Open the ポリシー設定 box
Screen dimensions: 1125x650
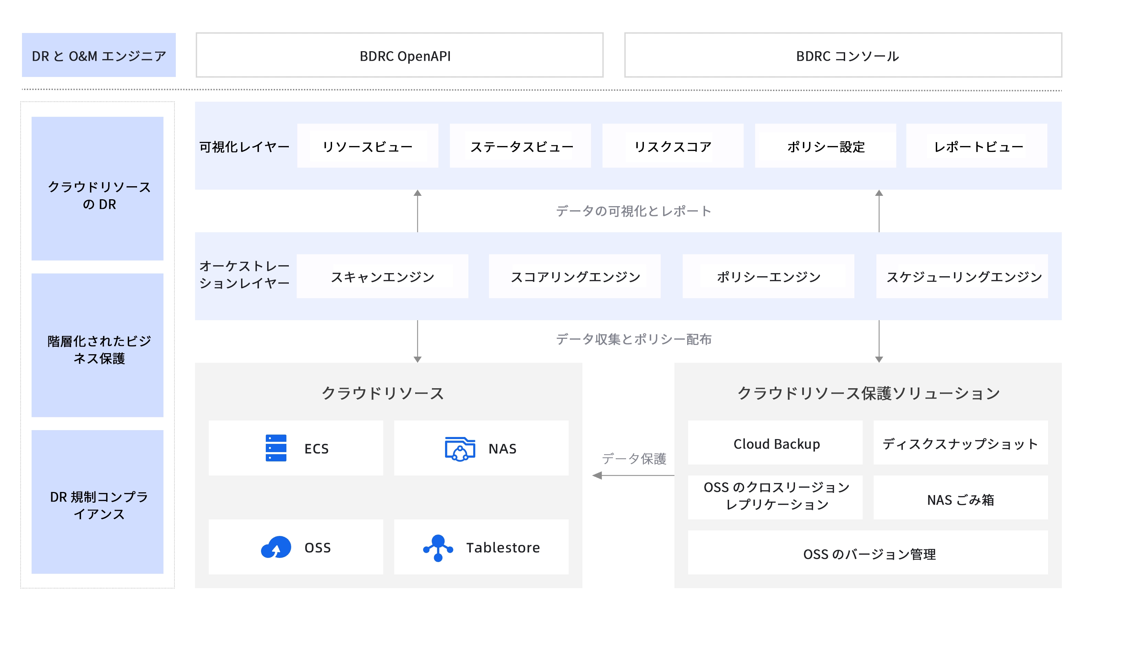coord(825,146)
